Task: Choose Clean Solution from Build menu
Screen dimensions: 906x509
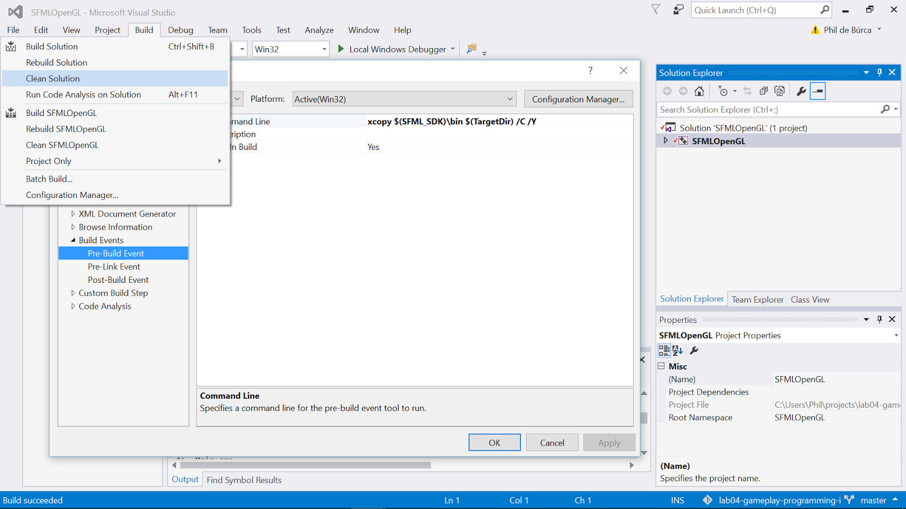Action: coord(116,79)
